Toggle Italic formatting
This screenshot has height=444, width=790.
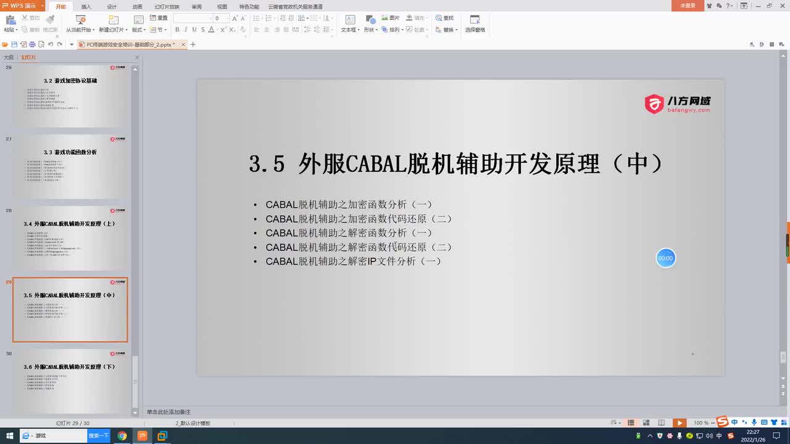point(186,30)
